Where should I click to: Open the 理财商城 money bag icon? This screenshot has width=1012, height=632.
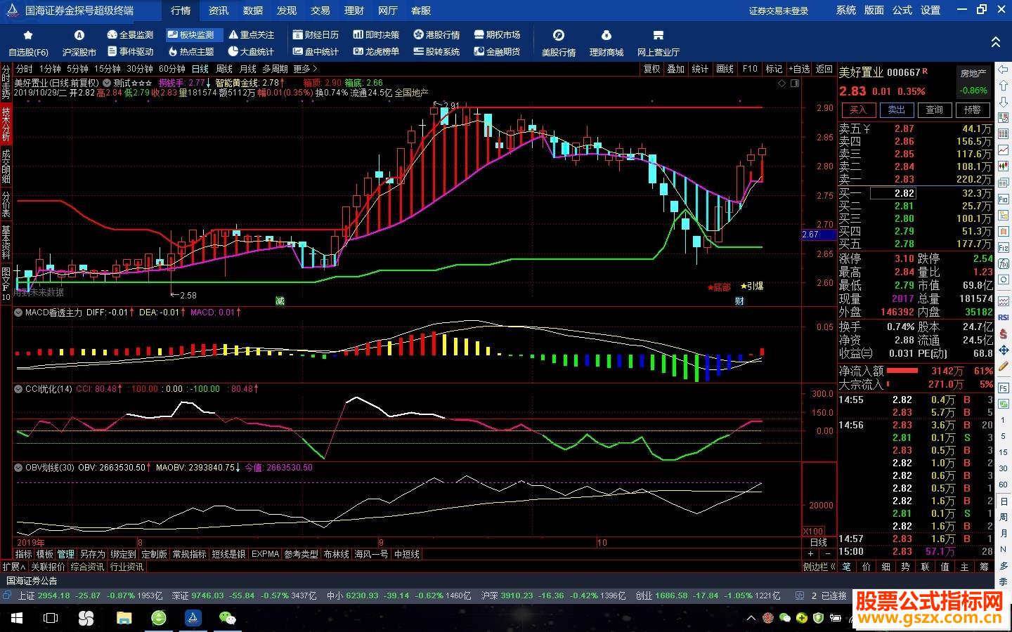click(x=606, y=35)
